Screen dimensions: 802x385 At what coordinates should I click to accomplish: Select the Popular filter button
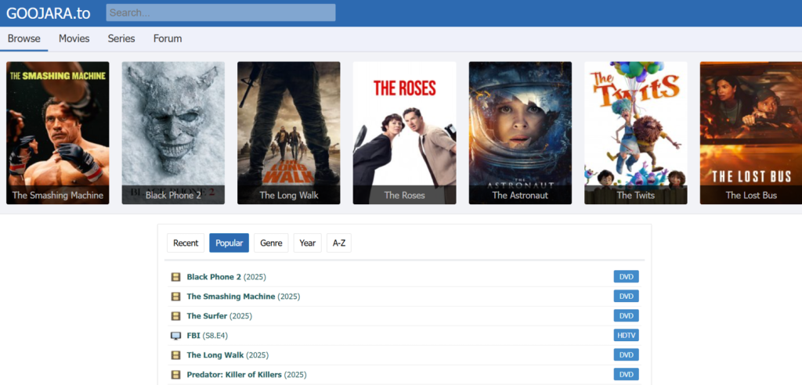(x=229, y=243)
